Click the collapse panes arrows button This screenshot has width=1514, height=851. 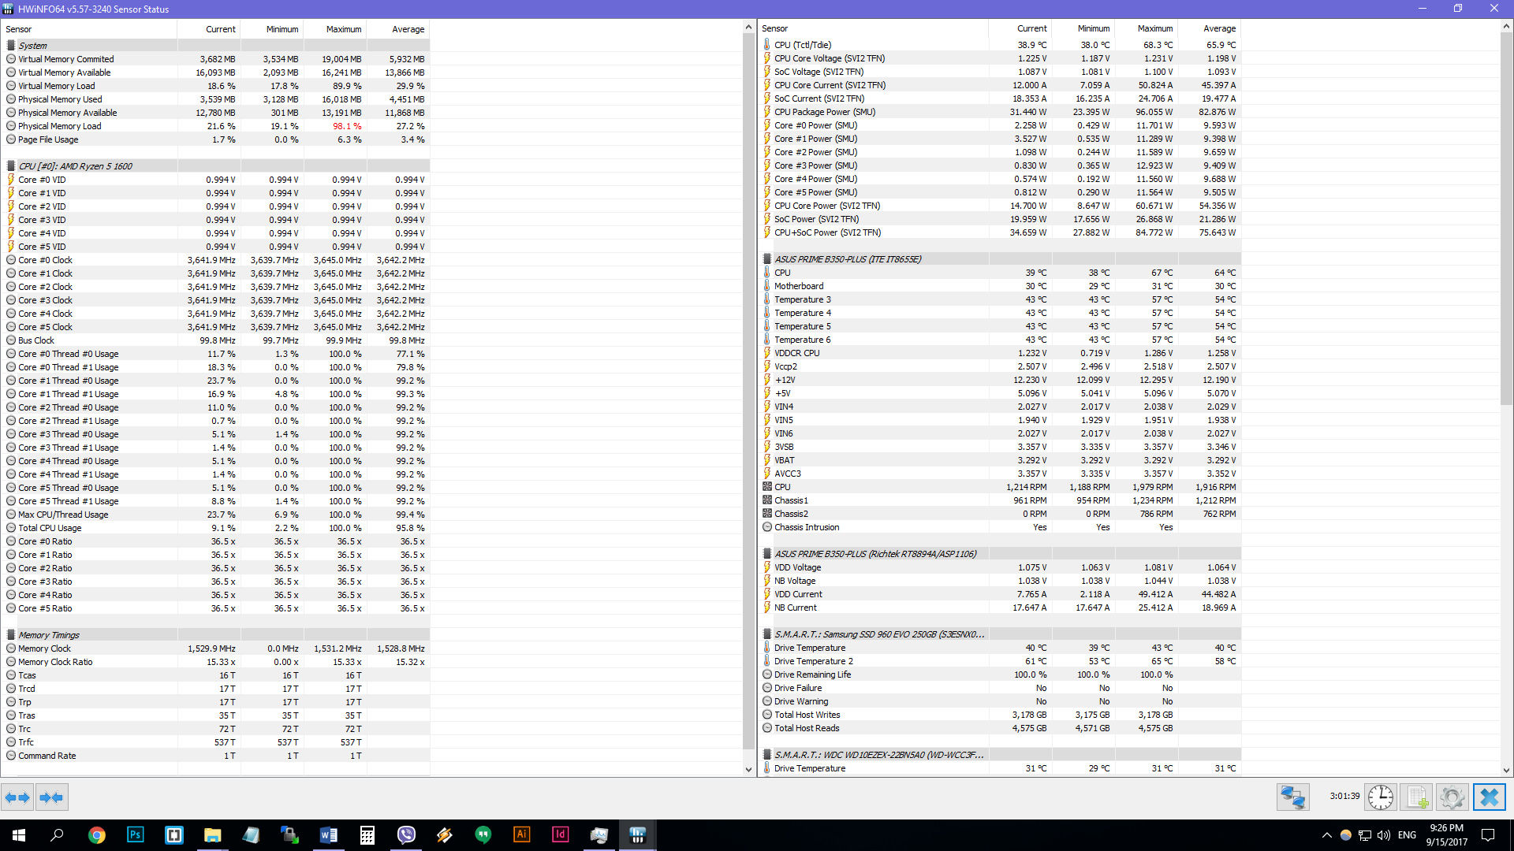(x=51, y=797)
